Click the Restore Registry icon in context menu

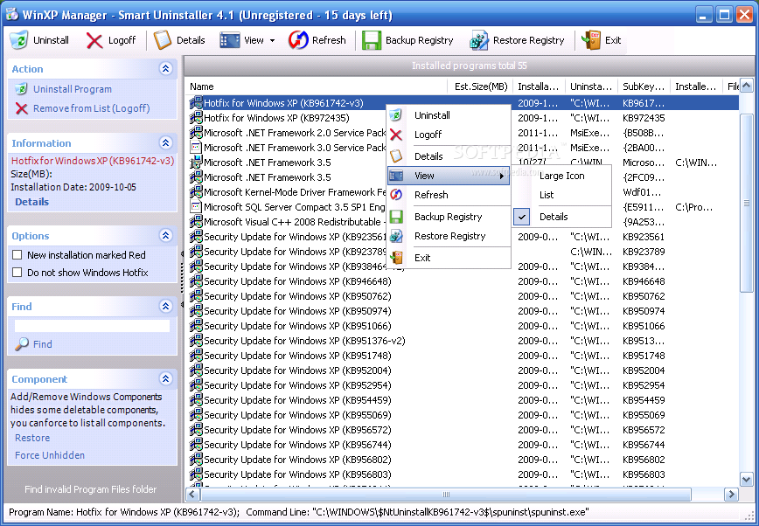click(x=396, y=236)
